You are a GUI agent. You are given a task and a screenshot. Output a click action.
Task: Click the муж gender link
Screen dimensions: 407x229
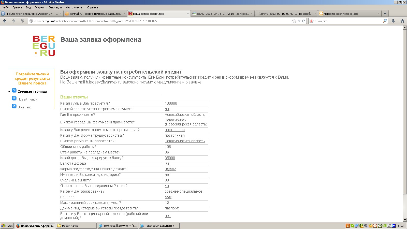click(x=168, y=197)
